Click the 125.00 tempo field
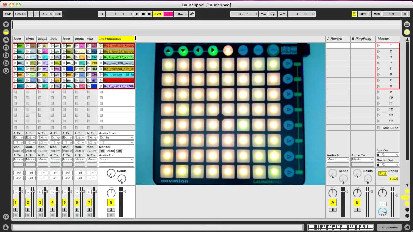 (x=20, y=14)
